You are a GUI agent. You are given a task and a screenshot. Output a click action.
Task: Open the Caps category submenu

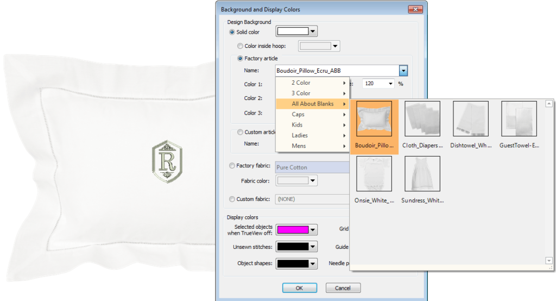[x=312, y=115]
